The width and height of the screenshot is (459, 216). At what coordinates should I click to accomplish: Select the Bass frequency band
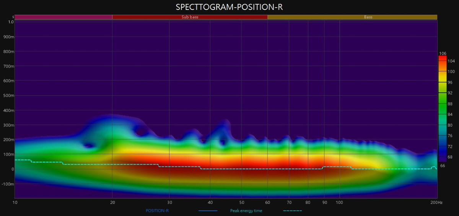(352, 17)
